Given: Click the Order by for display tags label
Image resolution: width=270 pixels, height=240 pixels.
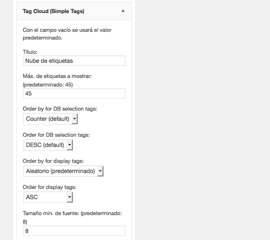Looking at the screenshot, I should (53, 161).
